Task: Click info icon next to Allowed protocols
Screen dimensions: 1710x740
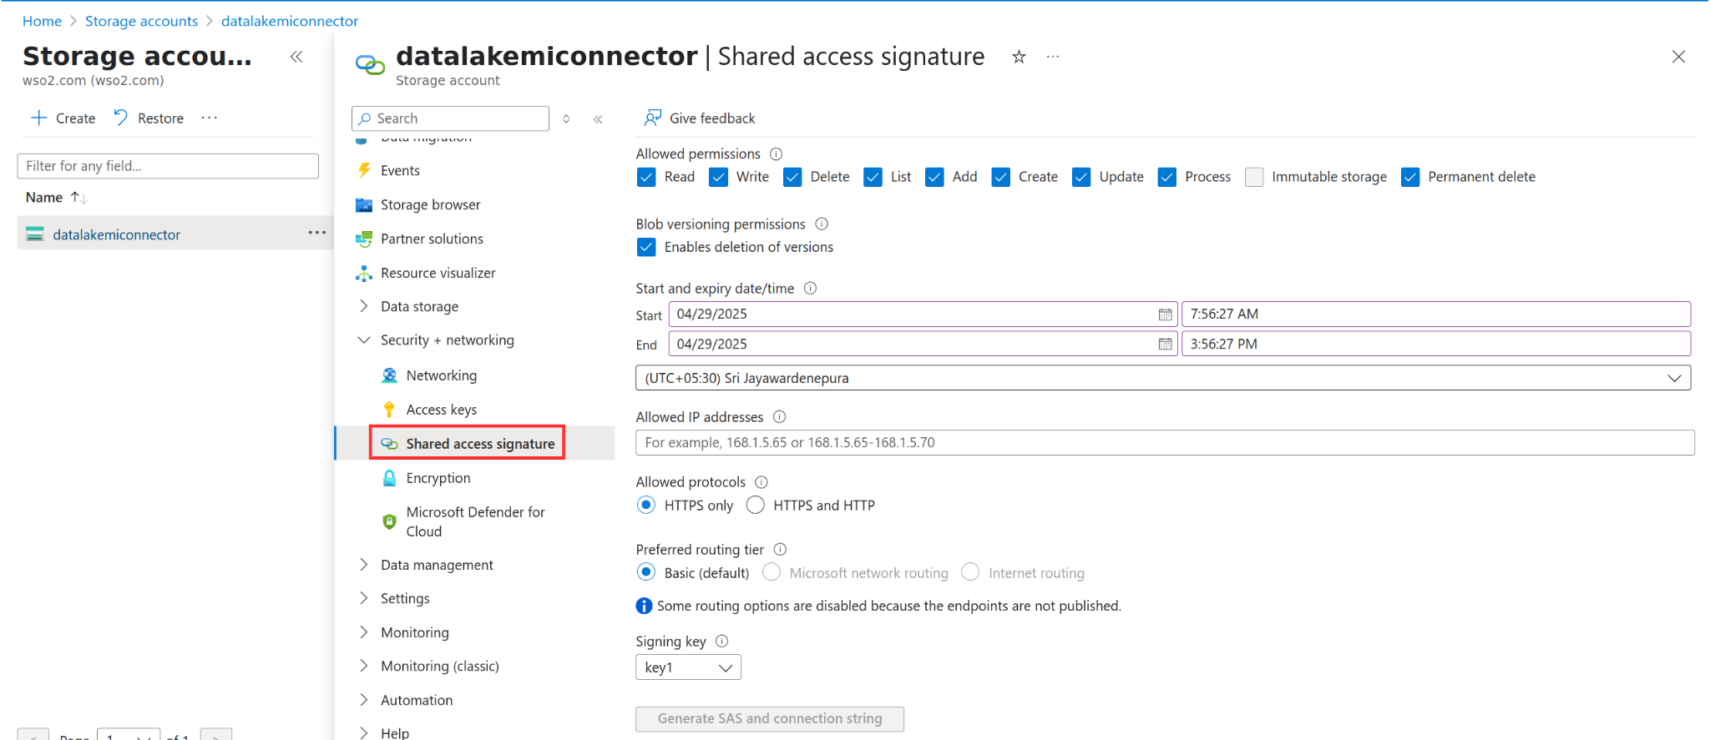Action: 761,481
